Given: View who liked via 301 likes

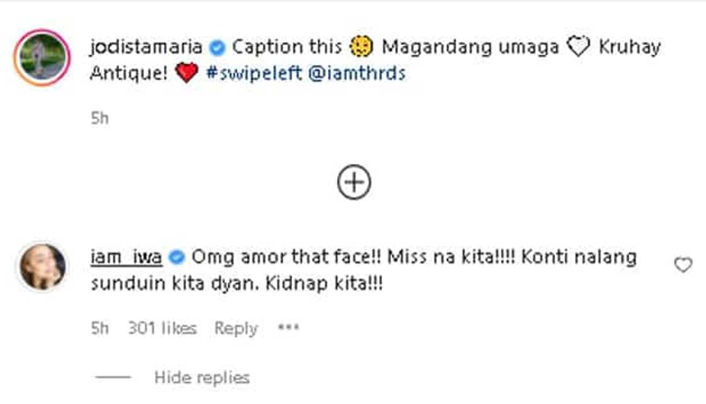Looking at the screenshot, I should click(161, 327).
